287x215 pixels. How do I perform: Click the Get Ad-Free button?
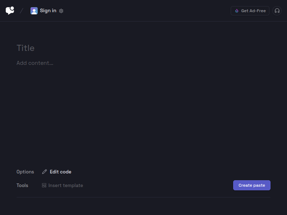[250, 11]
